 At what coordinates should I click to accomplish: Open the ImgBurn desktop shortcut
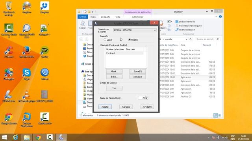[x=27, y=7]
